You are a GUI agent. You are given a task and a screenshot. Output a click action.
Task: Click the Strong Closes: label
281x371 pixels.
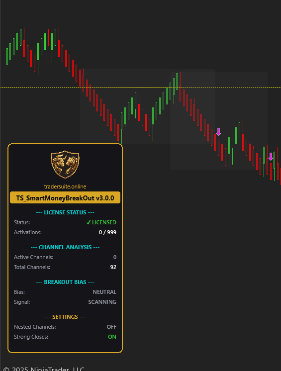click(31, 337)
